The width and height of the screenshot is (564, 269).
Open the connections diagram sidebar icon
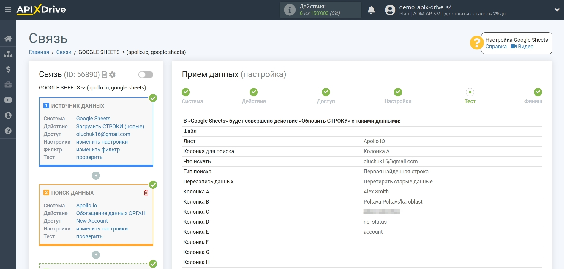[8, 54]
